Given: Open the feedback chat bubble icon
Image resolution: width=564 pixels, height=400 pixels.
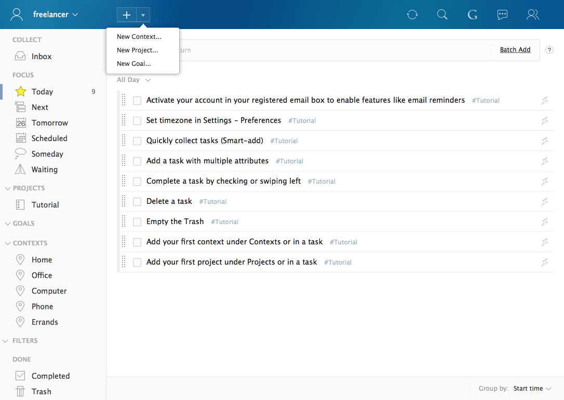Looking at the screenshot, I should [502, 15].
